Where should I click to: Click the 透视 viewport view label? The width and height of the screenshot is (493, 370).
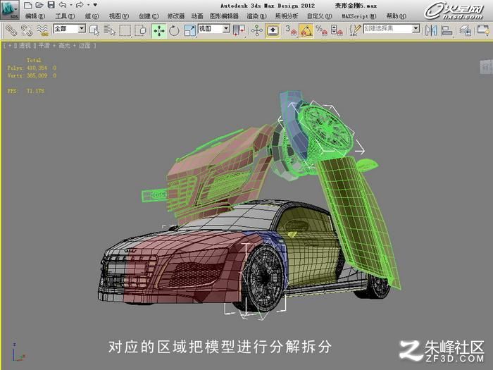(25, 46)
